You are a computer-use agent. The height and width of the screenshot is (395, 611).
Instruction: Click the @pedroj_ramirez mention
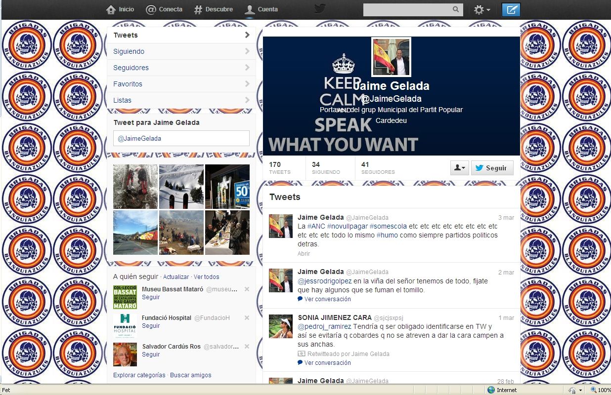click(x=324, y=326)
